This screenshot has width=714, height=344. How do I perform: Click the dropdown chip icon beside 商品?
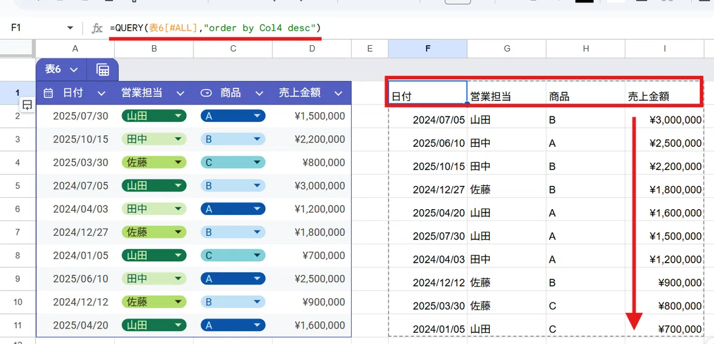206,93
